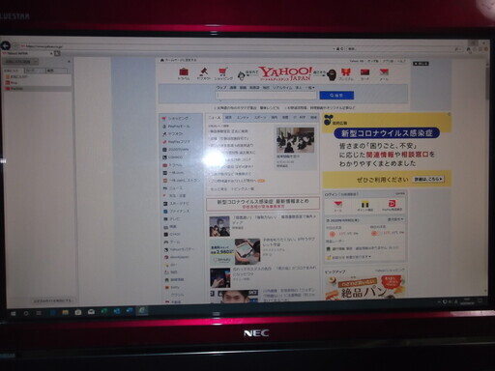Open the Mail app from taskbar
Viewport: 495px width, 371px height.
(91, 312)
